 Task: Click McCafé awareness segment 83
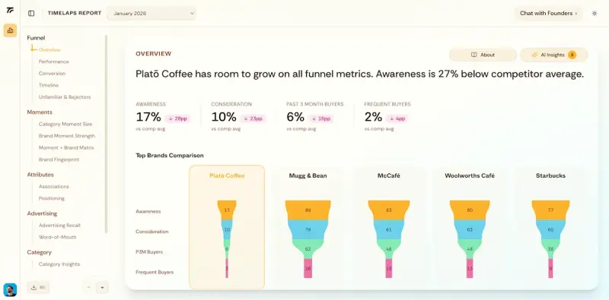point(389,210)
